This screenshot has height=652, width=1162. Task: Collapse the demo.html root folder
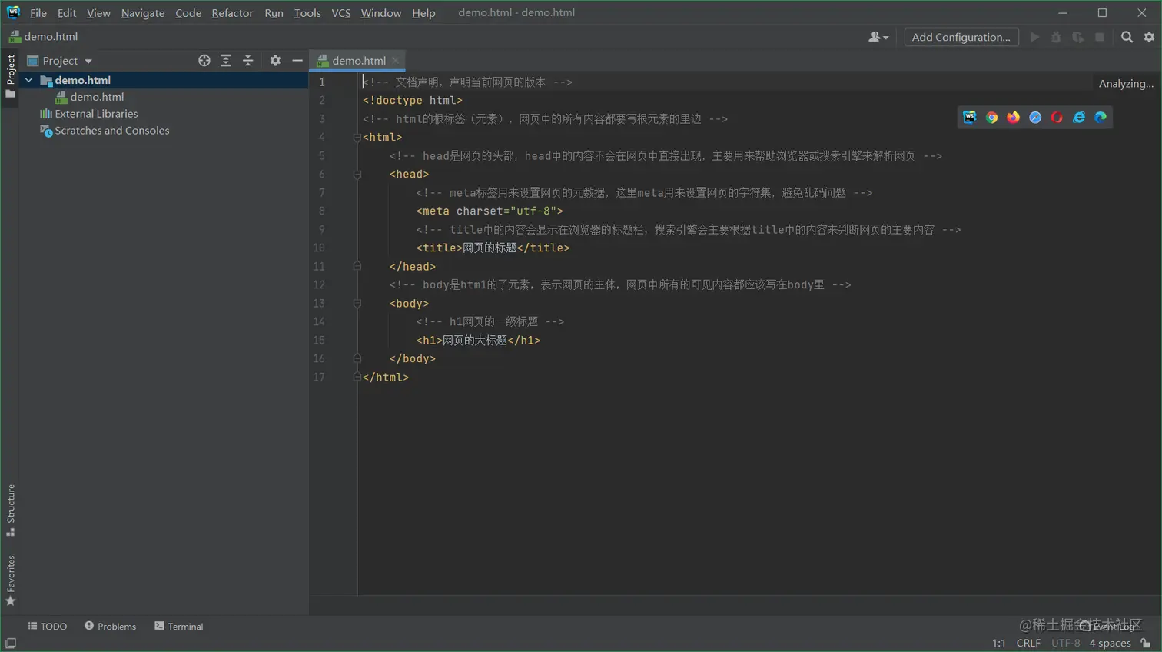pos(29,80)
